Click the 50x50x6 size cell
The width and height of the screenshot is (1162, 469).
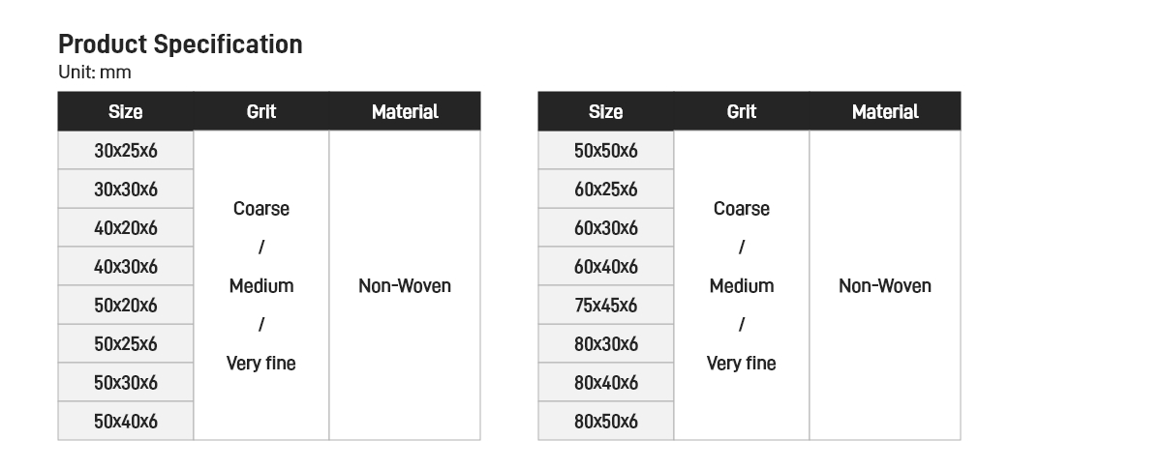point(606,151)
